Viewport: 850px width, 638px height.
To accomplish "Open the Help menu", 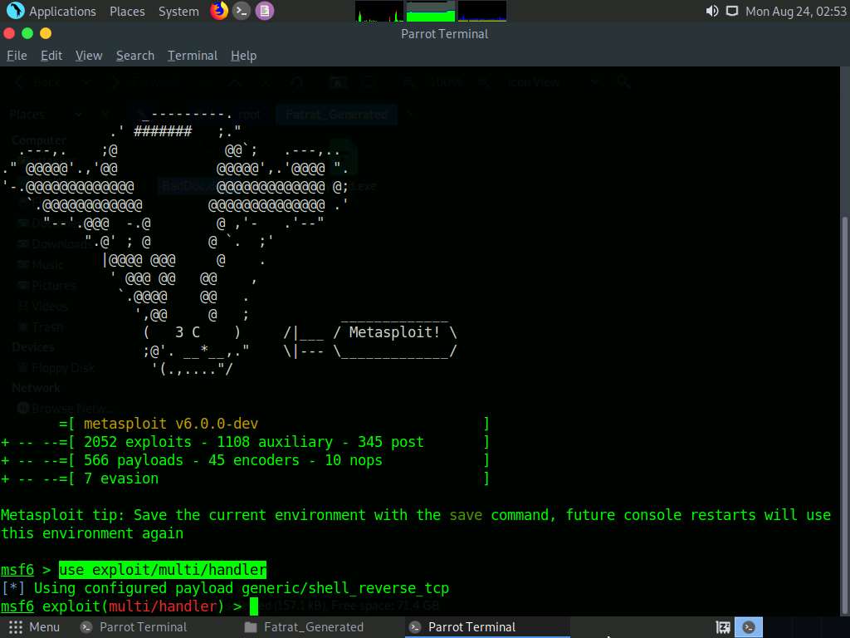I will click(243, 56).
